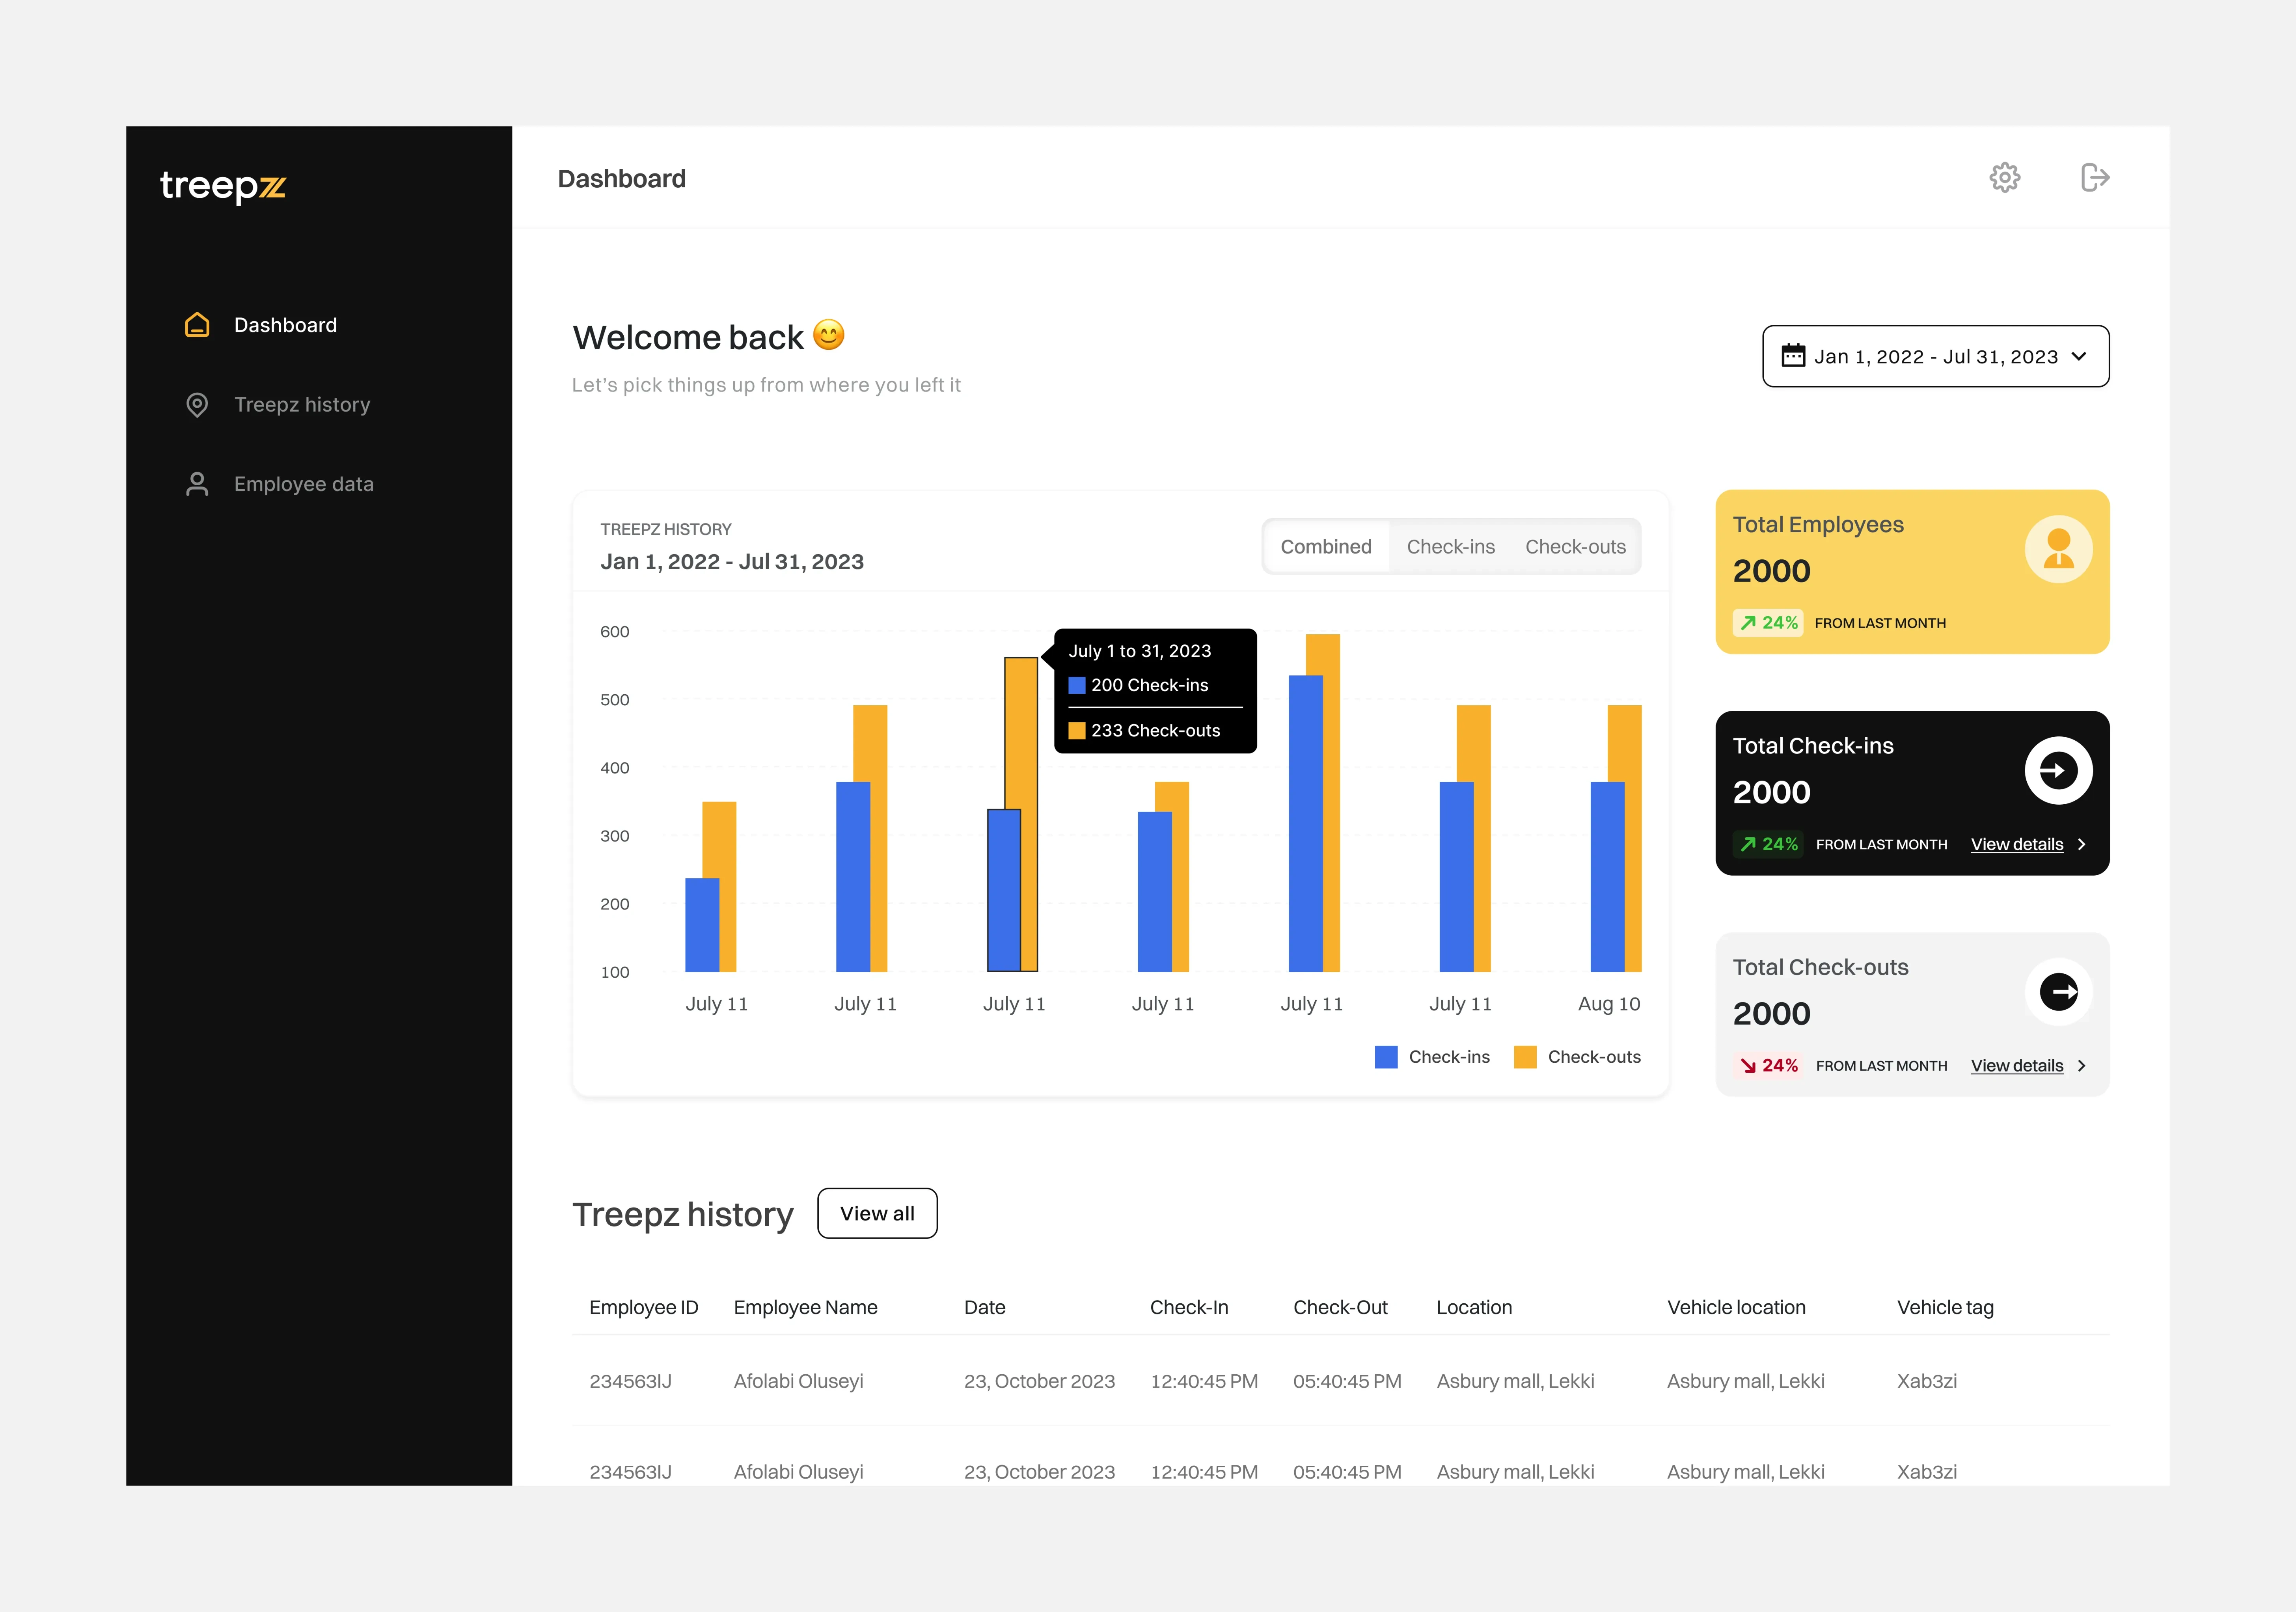Click chevron beside Check-outs View details
2296x1612 pixels.
click(x=2082, y=1066)
